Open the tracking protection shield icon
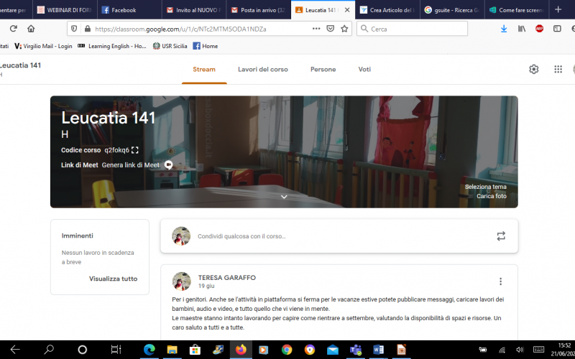Viewport: 575px width, 359px height. [74, 29]
